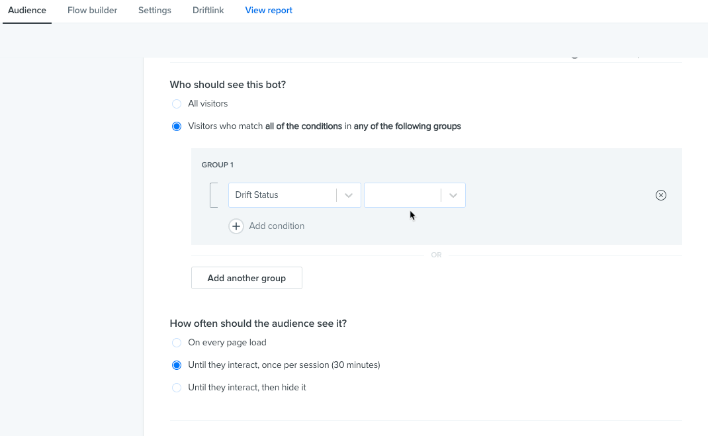Click the plus icon to add condition
The width and height of the screenshot is (708, 436).
click(236, 226)
